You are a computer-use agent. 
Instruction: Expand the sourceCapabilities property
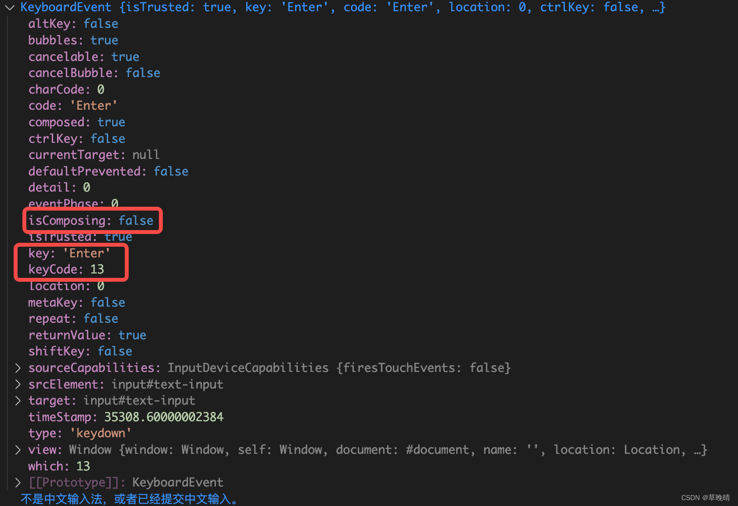coord(18,368)
